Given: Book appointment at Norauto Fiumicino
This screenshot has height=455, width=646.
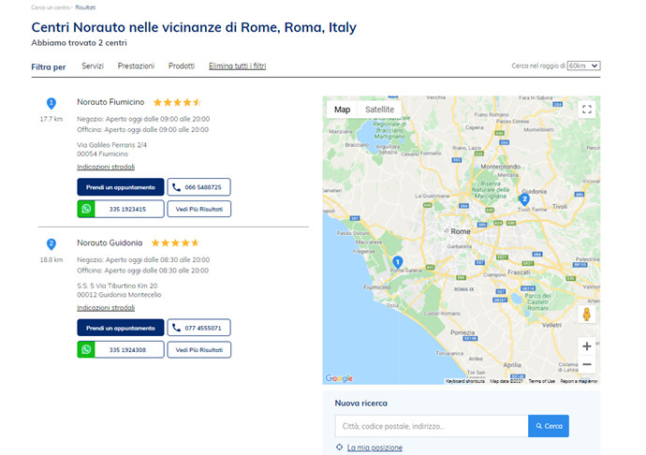Looking at the screenshot, I should (120, 187).
